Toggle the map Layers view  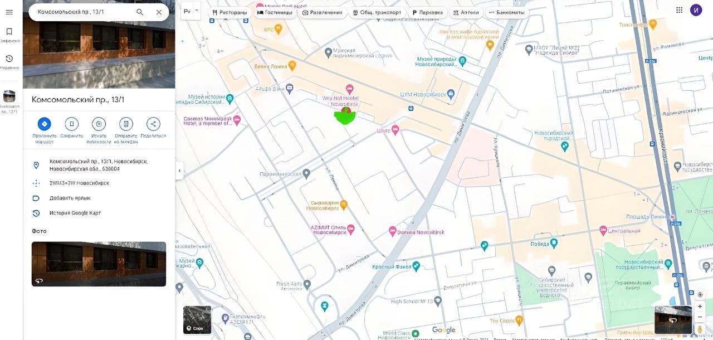pyautogui.click(x=197, y=320)
